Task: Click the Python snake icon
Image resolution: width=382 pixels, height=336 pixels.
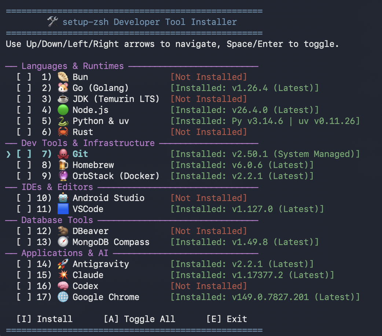Action: (x=63, y=121)
